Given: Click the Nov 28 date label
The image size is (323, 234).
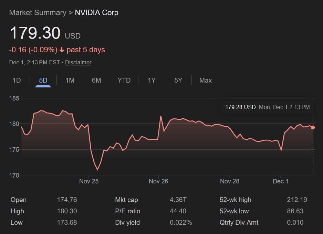Looking at the screenshot, I should pos(230,181).
